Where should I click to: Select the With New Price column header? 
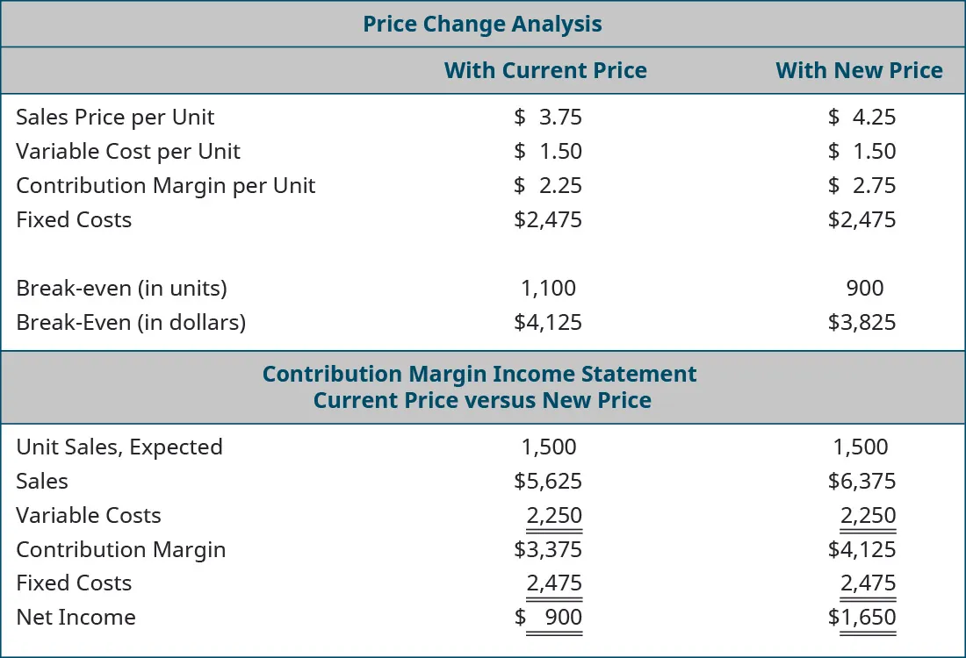[x=859, y=71]
